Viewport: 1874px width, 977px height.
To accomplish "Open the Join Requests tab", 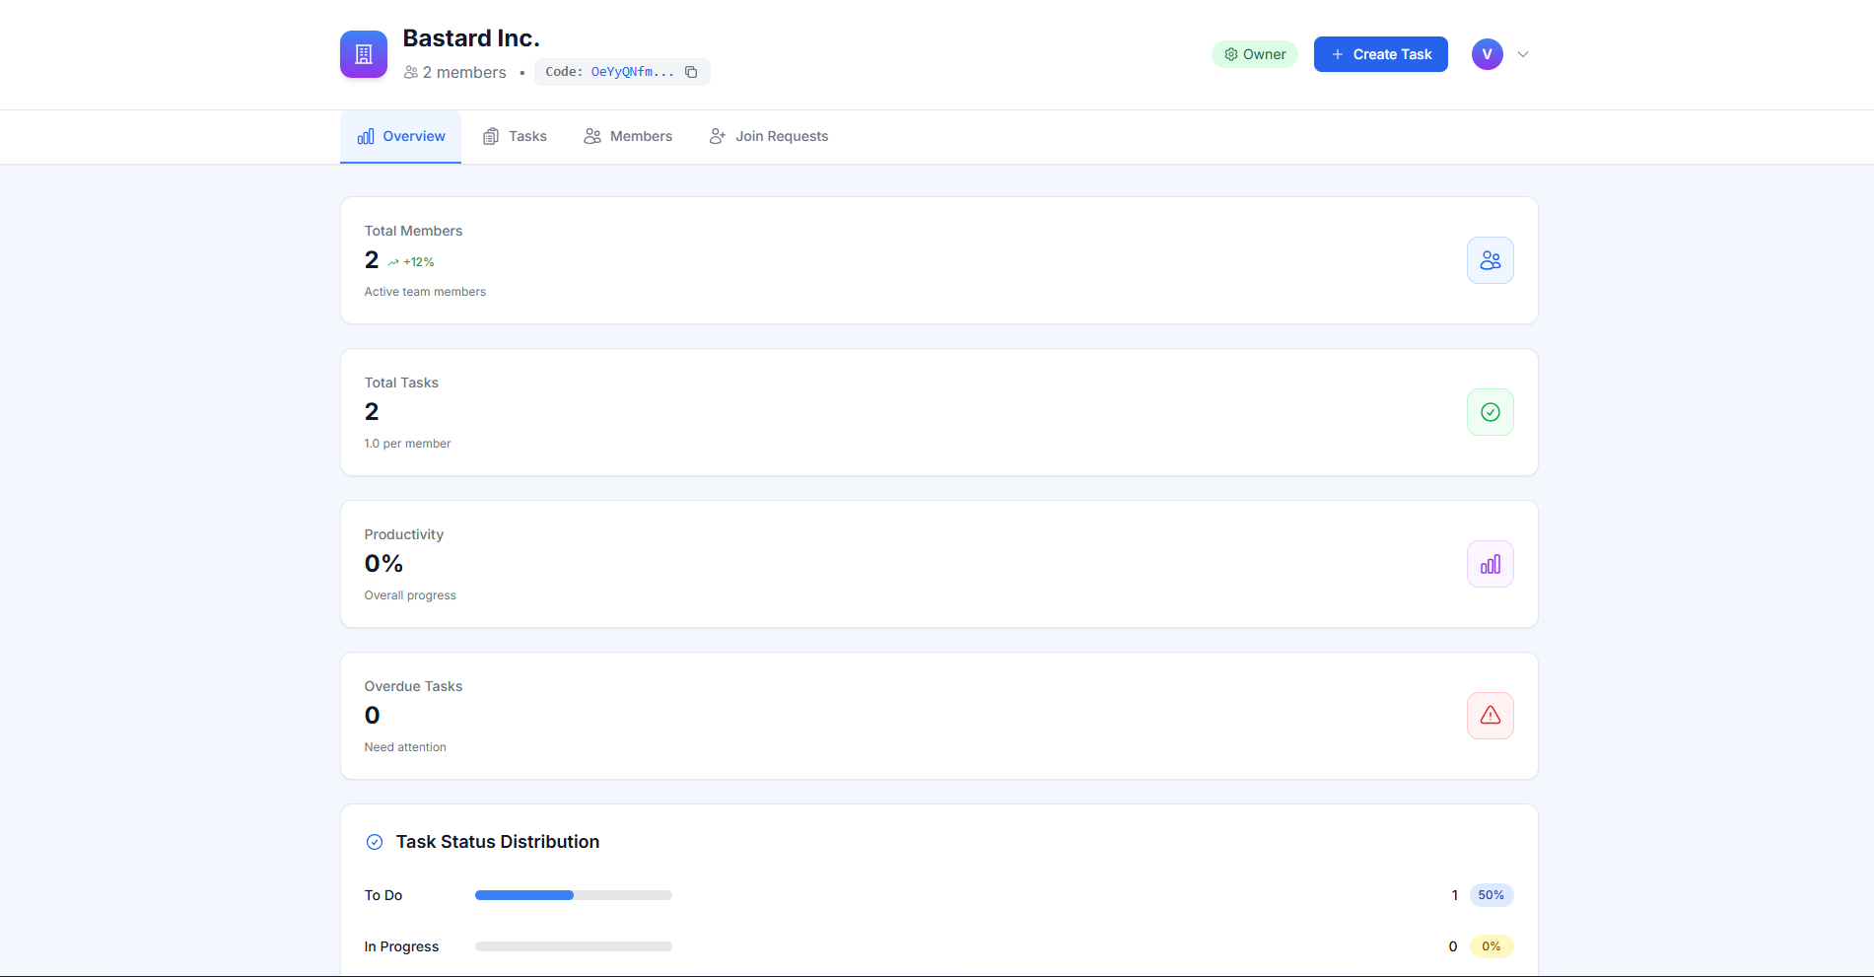I will click(x=768, y=136).
